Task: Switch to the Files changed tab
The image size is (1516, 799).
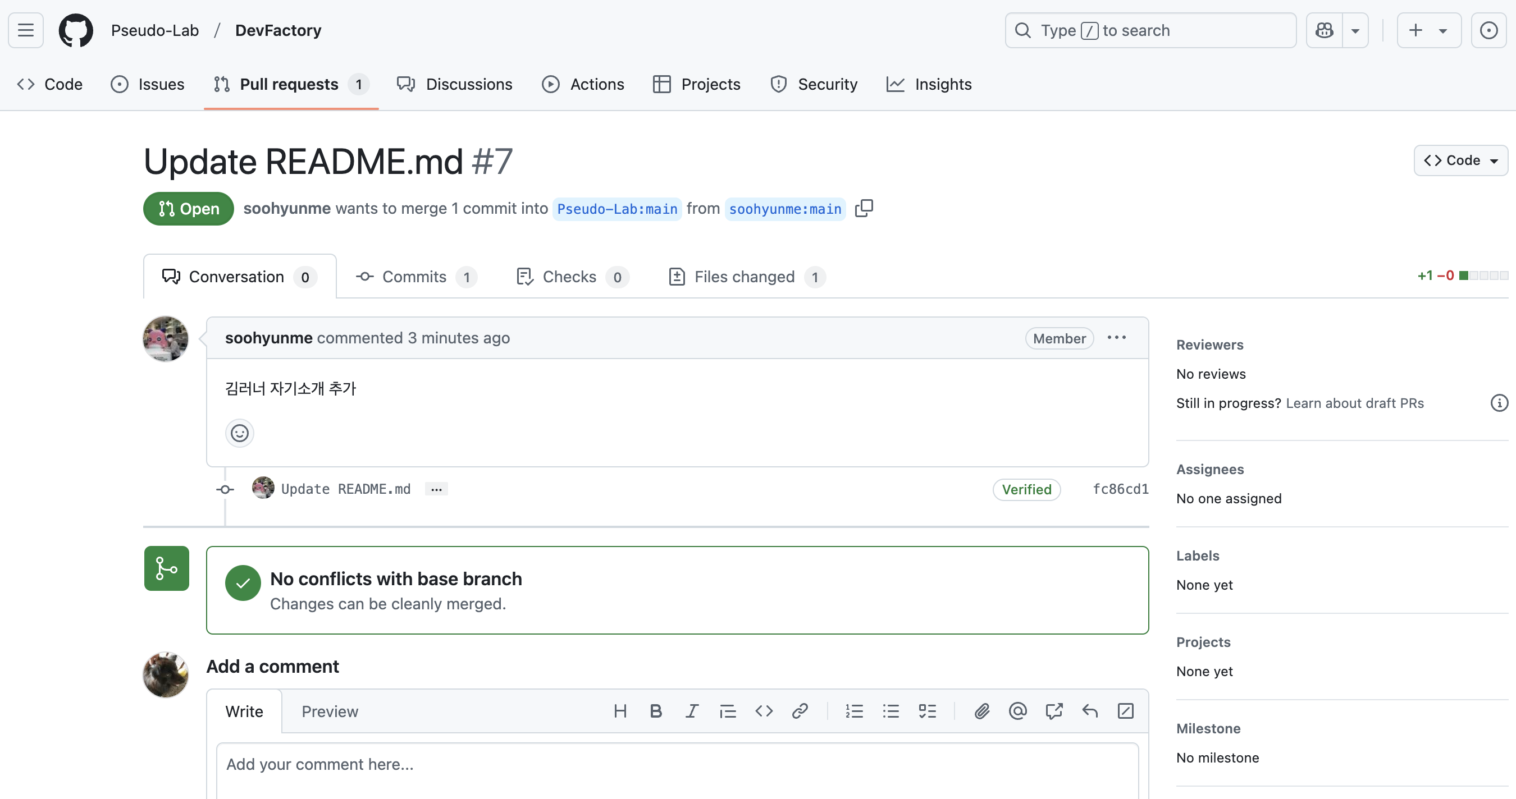Action: click(745, 277)
